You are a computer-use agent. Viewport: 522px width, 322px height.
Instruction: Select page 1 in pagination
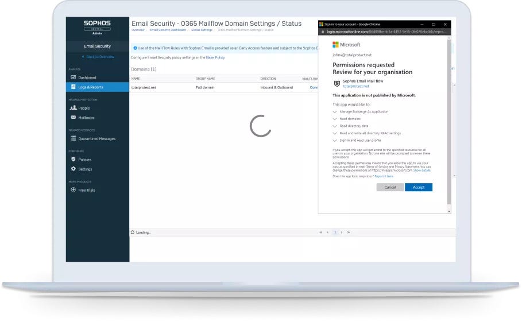pyautogui.click(x=335, y=232)
